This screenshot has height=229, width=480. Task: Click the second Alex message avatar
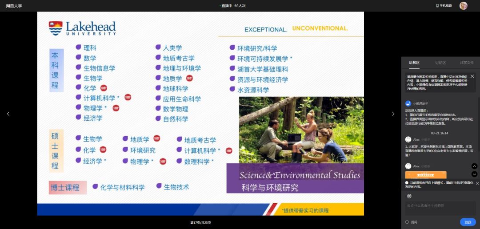point(408,166)
